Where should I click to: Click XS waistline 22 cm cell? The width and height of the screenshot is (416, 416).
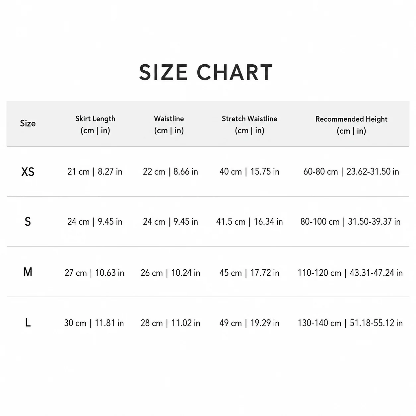point(171,172)
